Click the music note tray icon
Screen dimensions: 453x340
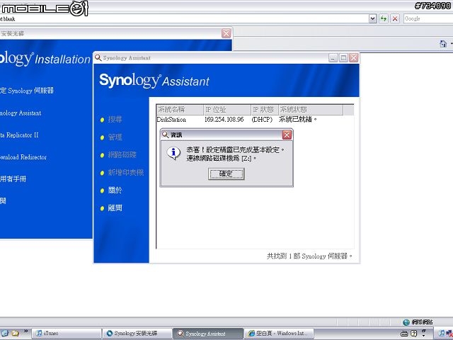[x=442, y=334]
